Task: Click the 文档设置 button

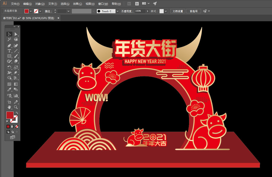Action: coord(178,11)
